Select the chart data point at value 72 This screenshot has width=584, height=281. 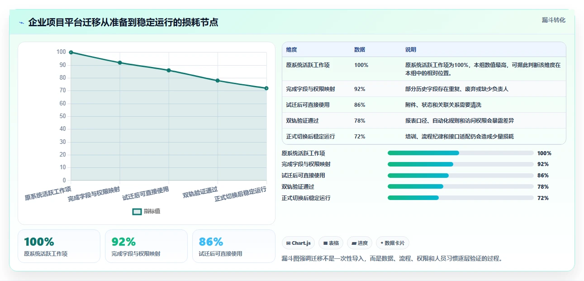(x=266, y=88)
